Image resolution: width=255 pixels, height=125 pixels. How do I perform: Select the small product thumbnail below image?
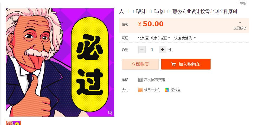[13, 123]
